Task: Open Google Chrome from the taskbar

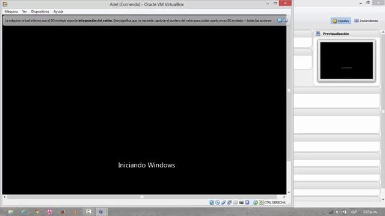Action: tap(37, 212)
